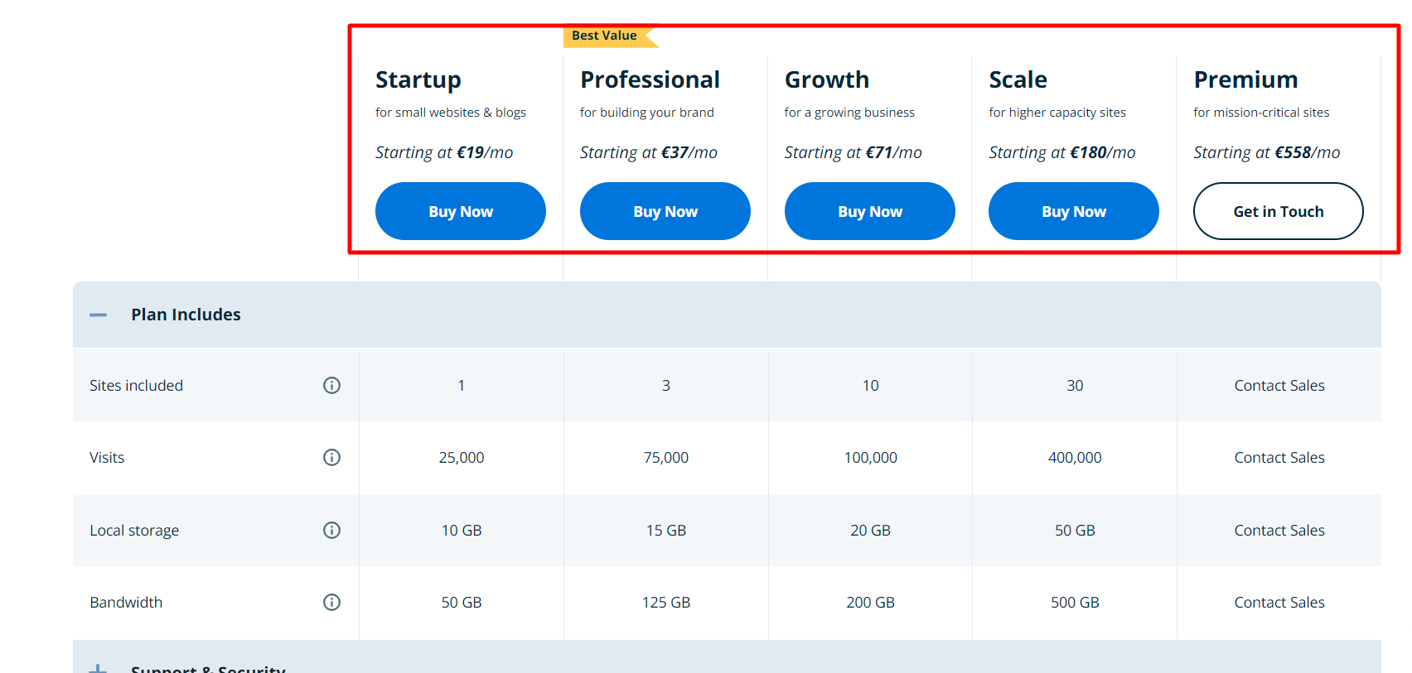Click the info icon next to Sites included
Viewport: 1412px width, 673px height.
click(331, 385)
